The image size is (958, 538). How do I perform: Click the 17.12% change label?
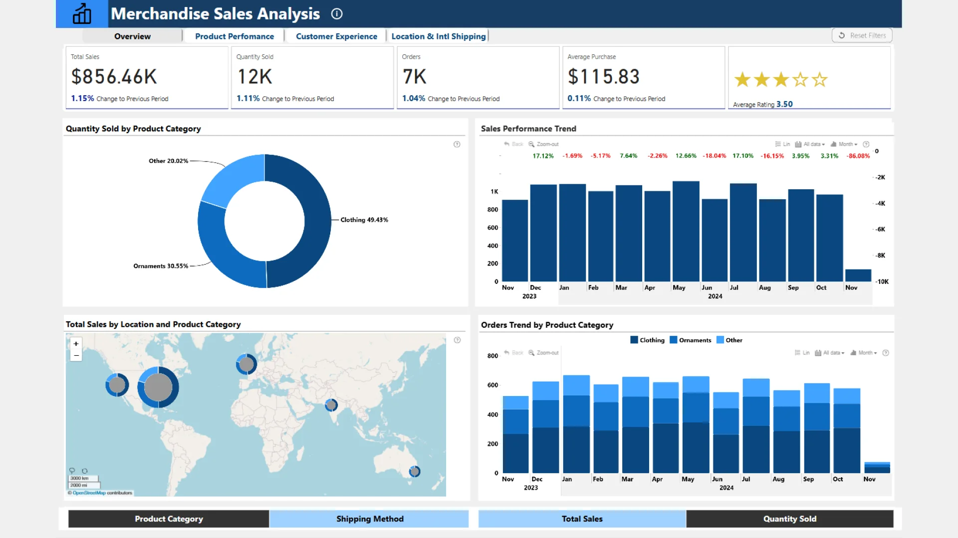click(x=543, y=156)
